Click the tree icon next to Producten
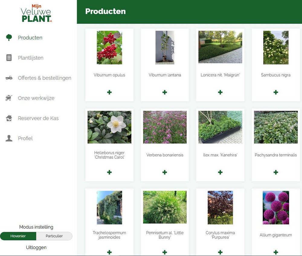Viewport: 302px width, 256px height. (9, 38)
